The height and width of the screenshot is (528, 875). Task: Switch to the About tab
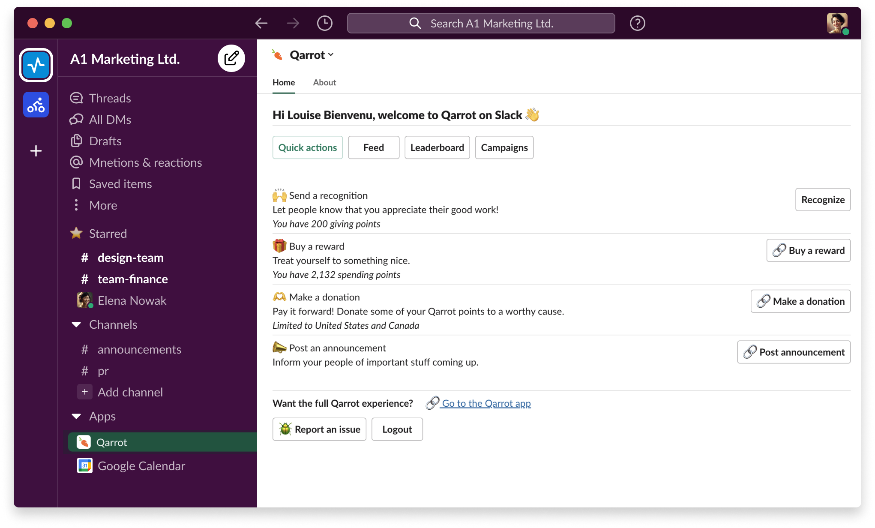click(324, 82)
